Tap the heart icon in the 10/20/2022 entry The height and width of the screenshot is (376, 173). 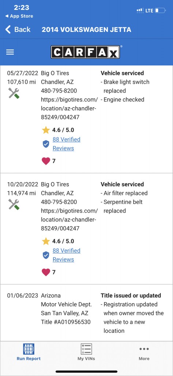click(46, 272)
